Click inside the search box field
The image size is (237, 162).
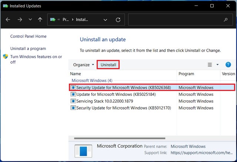click(x=180, y=20)
